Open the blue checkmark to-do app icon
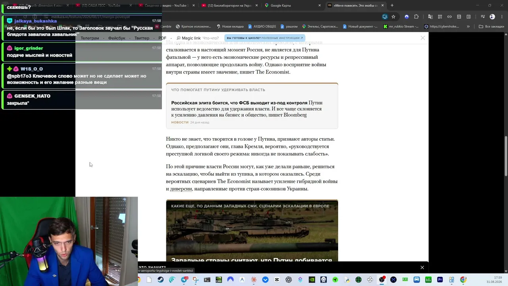The height and width of the screenshot is (286, 508). 265,280
